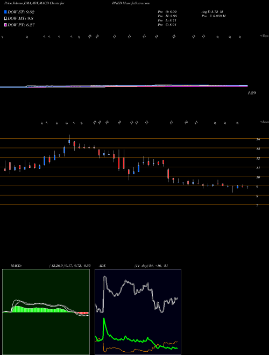Click the ADX values '(14 day) 34, +16, -31'
The height and width of the screenshot is (355, 269).
click(151, 266)
